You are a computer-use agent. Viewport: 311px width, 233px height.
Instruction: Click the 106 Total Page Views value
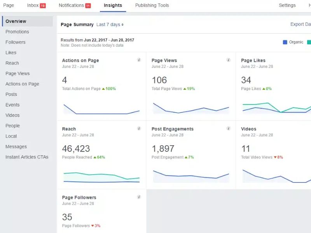[159, 80]
